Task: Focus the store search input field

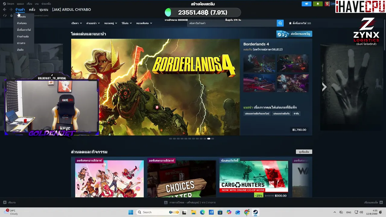Action: pos(232,23)
